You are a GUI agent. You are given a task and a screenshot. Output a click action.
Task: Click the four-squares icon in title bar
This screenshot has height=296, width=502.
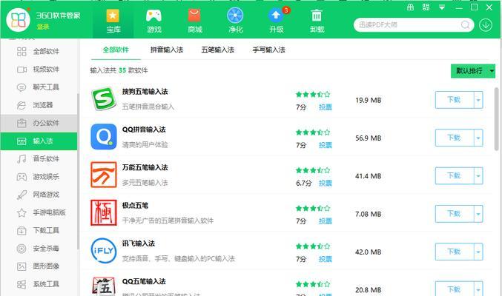tap(426, 7)
